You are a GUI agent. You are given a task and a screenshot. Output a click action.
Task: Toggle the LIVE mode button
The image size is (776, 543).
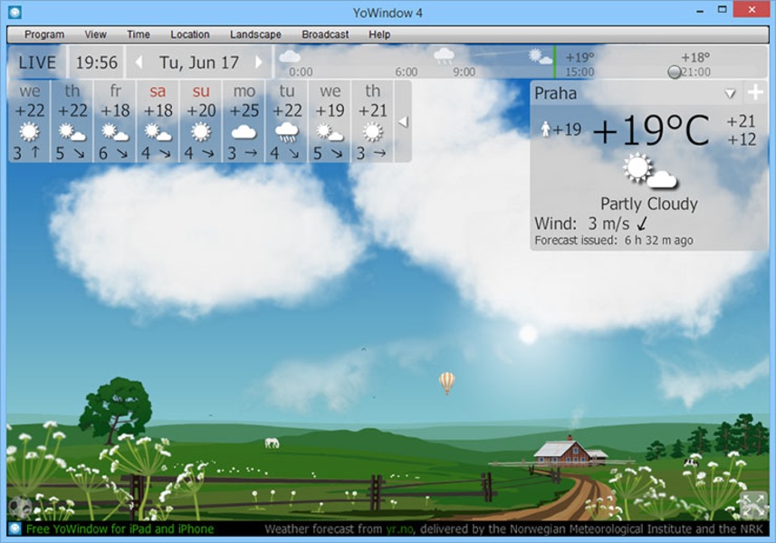(38, 62)
